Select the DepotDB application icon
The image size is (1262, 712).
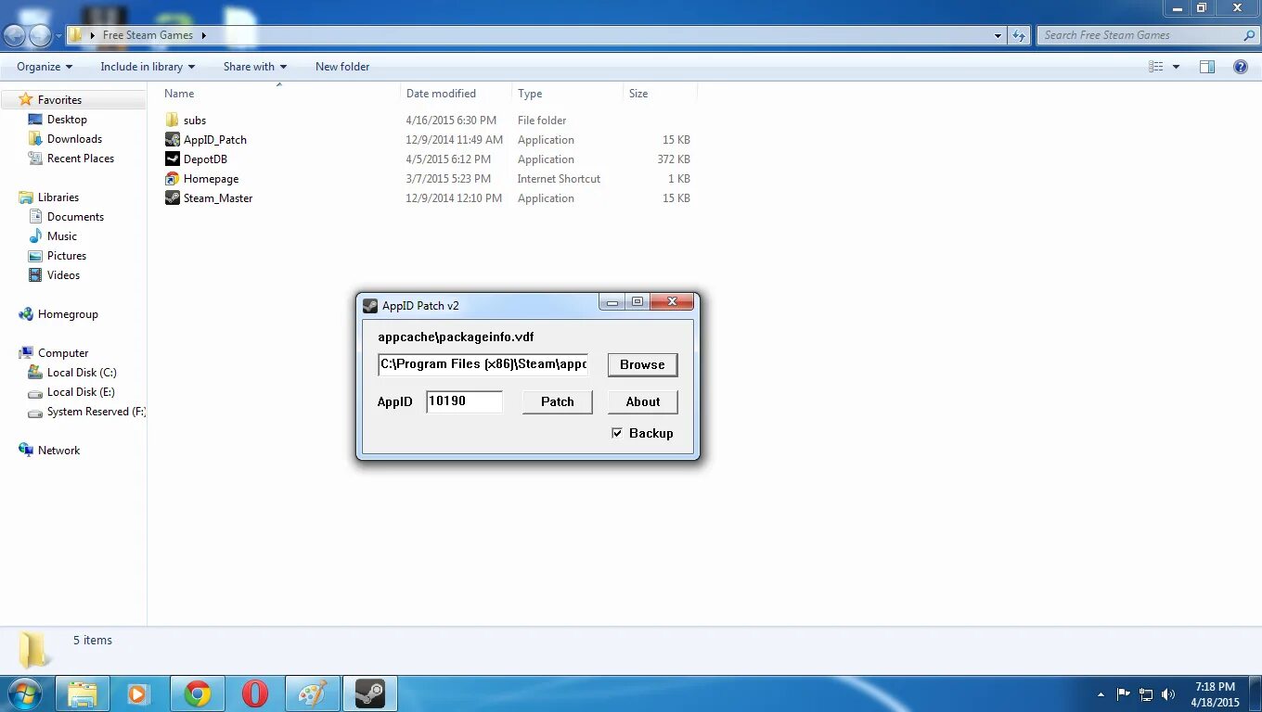point(173,159)
